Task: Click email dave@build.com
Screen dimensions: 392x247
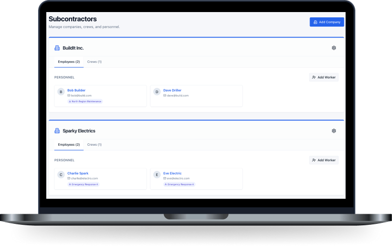Action: pyautogui.click(x=178, y=96)
